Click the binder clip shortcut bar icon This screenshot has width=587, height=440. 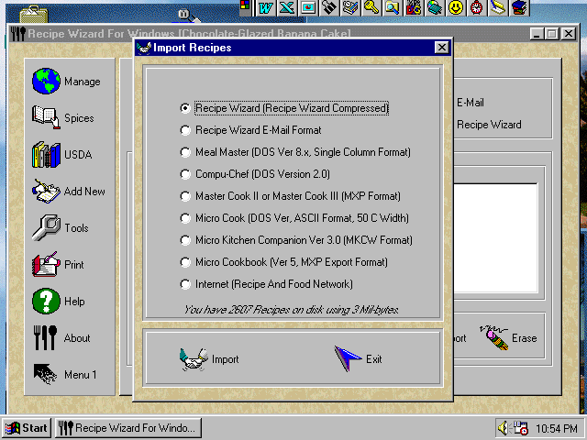329,8
